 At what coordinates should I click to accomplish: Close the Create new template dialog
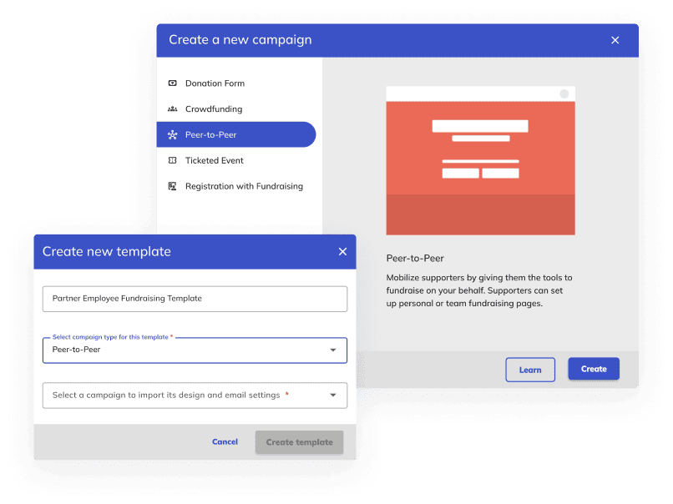click(x=342, y=252)
